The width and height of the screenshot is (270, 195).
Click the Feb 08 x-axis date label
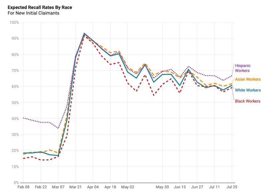[x=23, y=187]
